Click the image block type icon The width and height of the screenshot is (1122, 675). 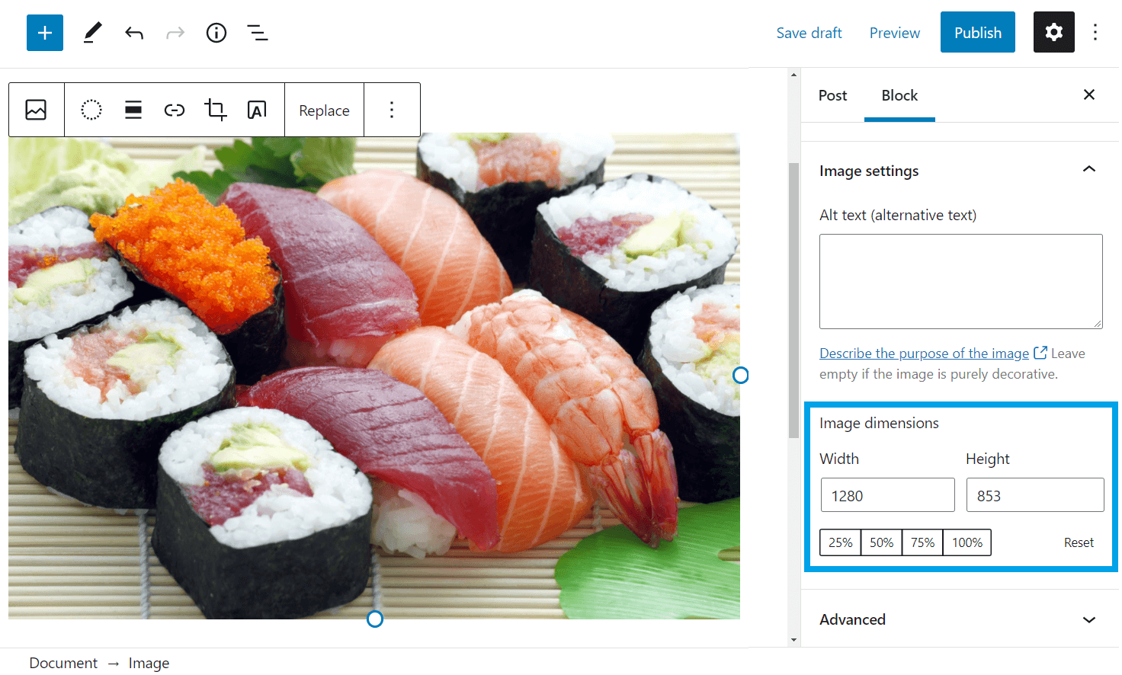36,110
